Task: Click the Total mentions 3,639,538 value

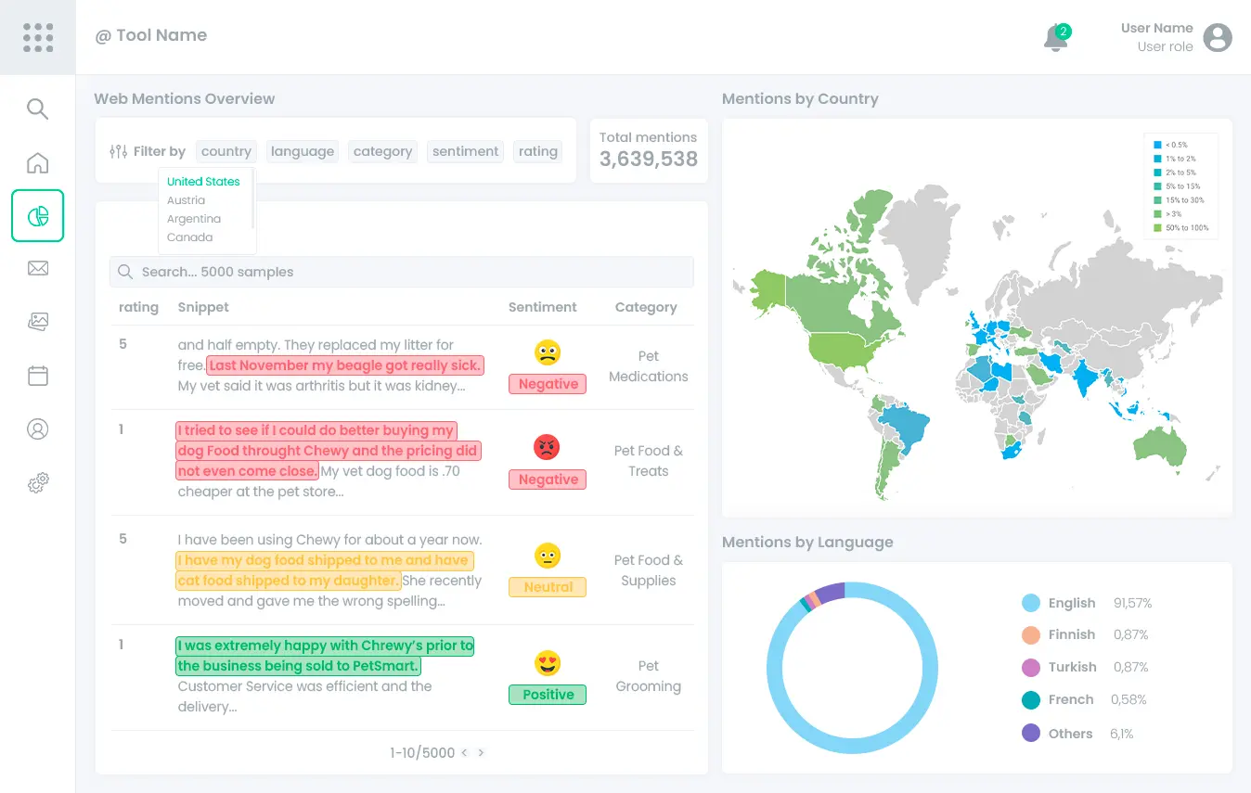Action: 649,160
